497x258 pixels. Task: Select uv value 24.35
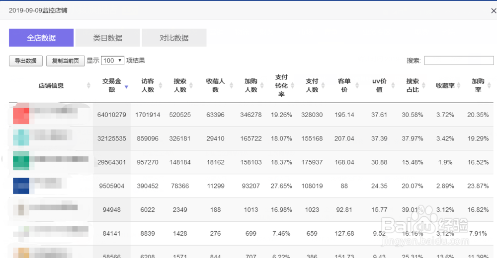(379, 186)
